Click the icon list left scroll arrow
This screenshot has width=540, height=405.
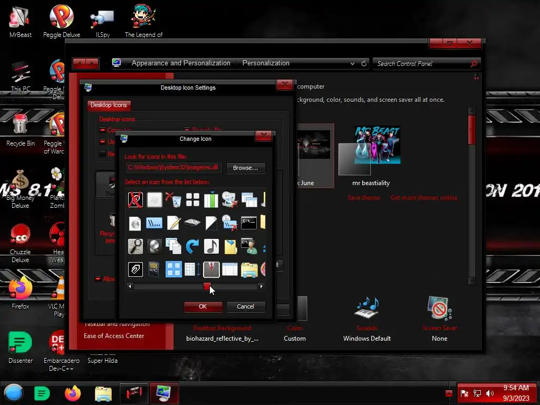(x=130, y=286)
